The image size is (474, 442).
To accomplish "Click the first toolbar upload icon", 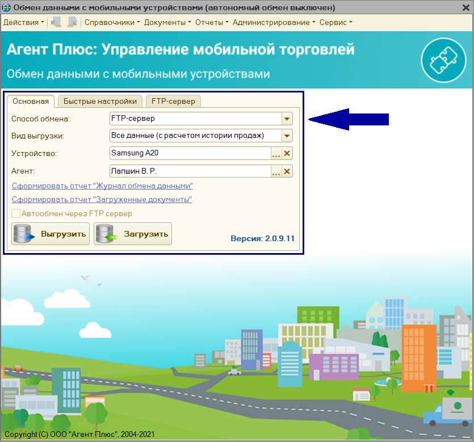I will (x=56, y=22).
